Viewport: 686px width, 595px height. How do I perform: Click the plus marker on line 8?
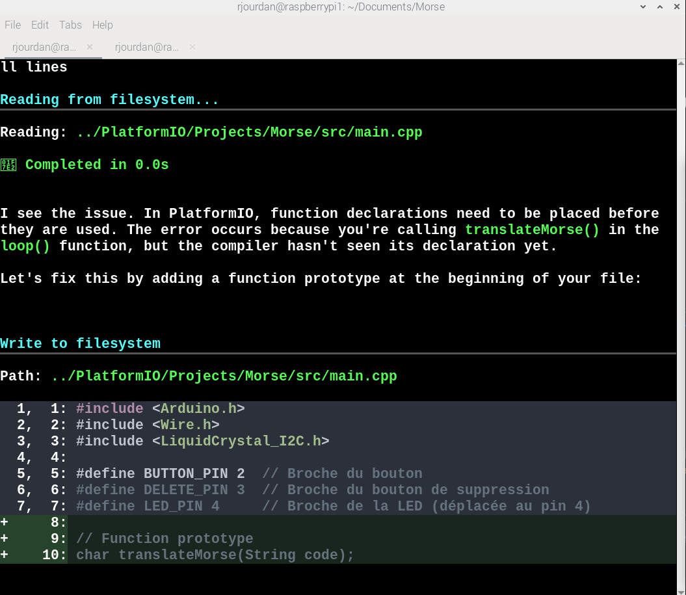coord(5,522)
